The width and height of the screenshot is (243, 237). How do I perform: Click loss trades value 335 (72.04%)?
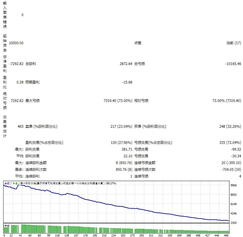tap(230, 142)
